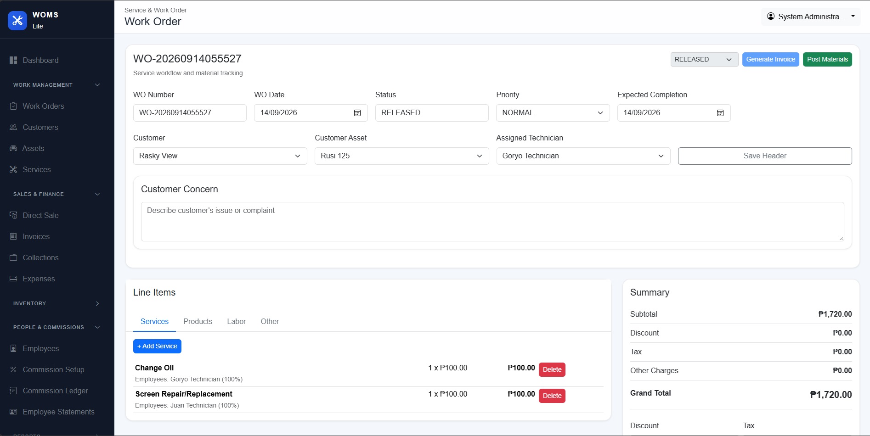
Task: Click the WOMS Lite logo icon
Action: coord(17,20)
